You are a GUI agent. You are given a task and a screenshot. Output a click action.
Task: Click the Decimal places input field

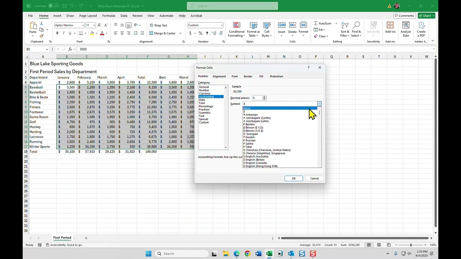pyautogui.click(x=257, y=98)
